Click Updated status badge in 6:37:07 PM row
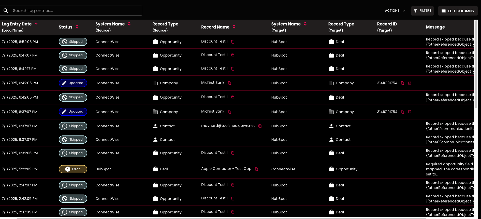This screenshot has height=219, width=481. (73, 112)
